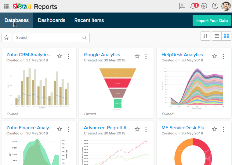Open more options for Google Analytics

(x=146, y=56)
